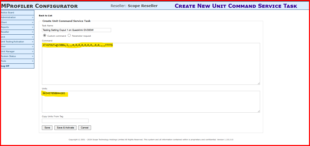Click inside the Command text area
Viewport: 310px width, 146px height.
pyautogui.click(x=151, y=64)
